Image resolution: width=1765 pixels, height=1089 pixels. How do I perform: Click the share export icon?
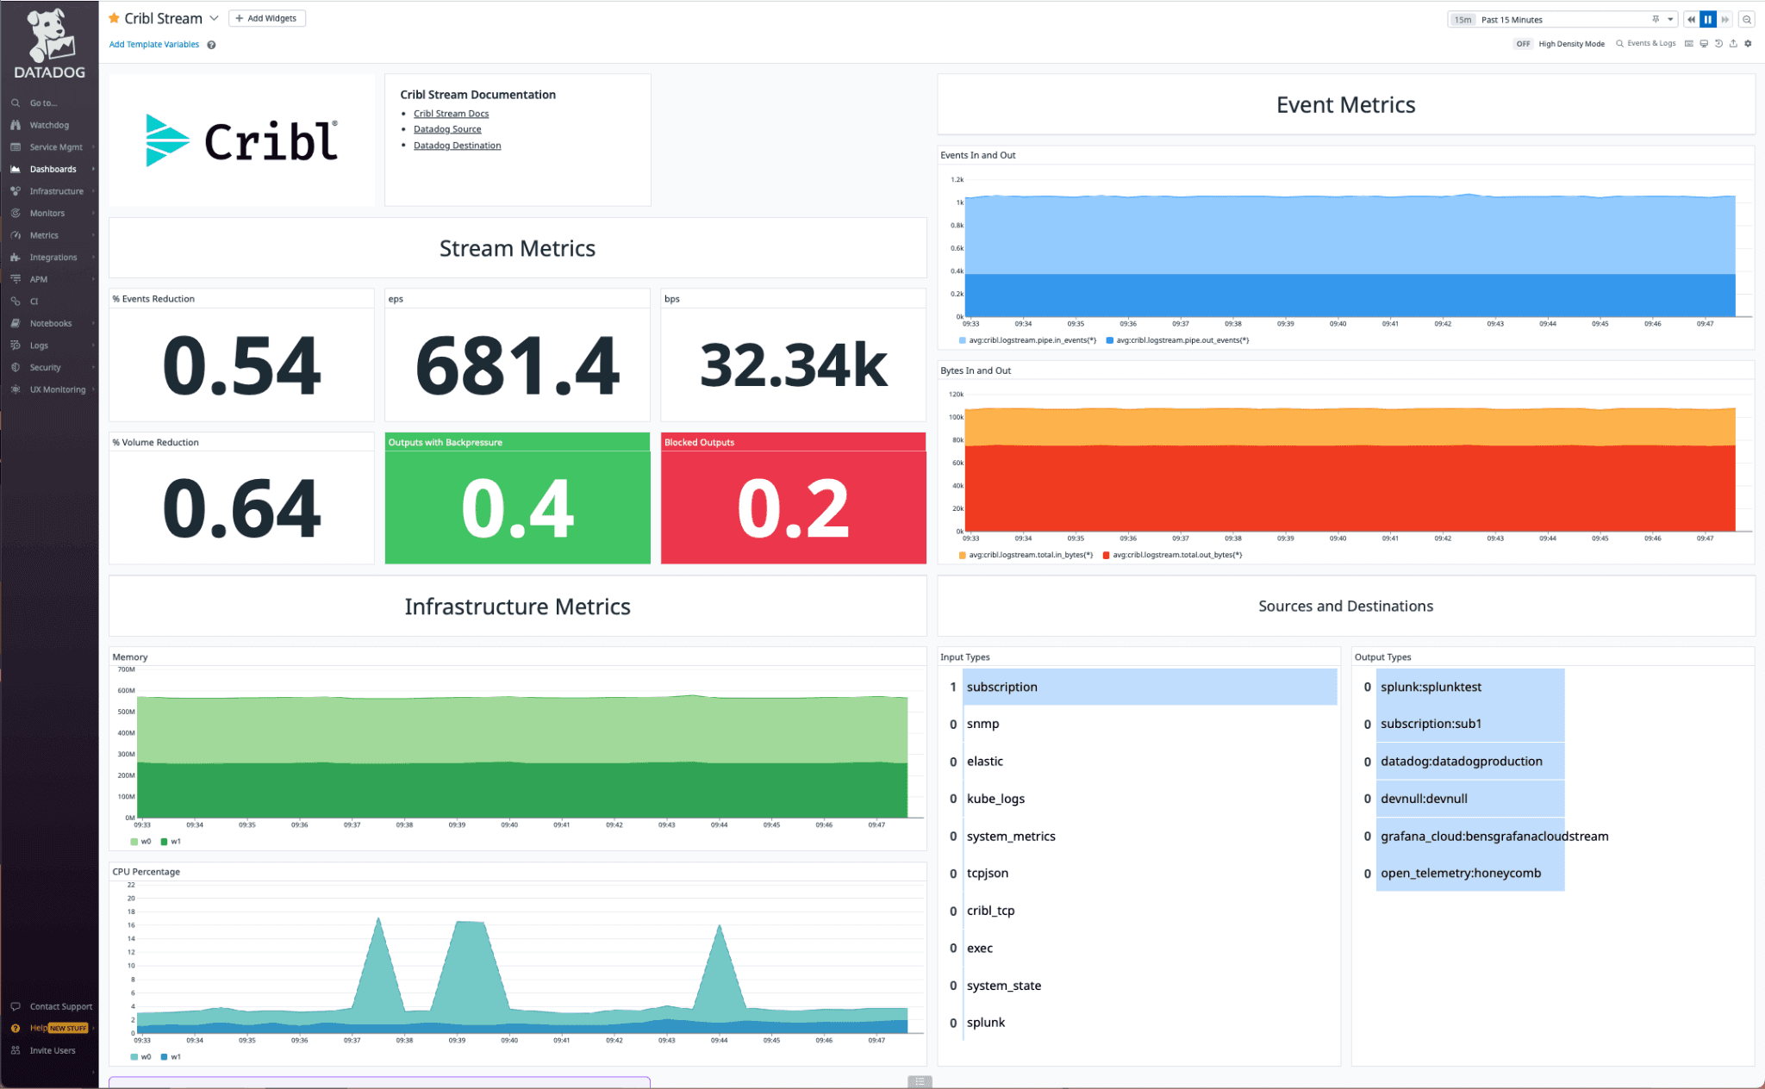click(x=1733, y=43)
